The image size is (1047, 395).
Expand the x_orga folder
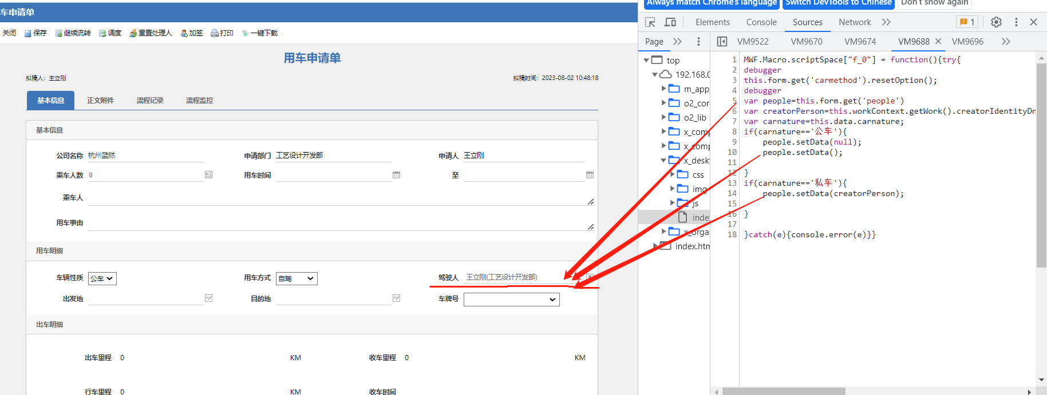664,232
